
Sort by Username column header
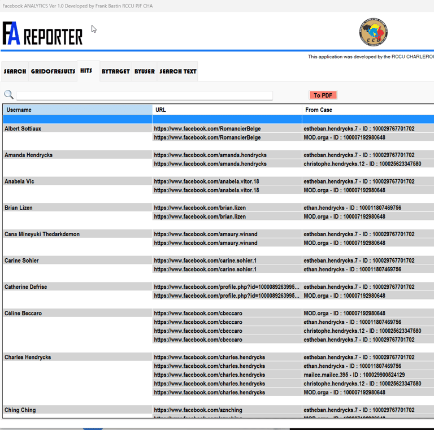[x=77, y=110]
